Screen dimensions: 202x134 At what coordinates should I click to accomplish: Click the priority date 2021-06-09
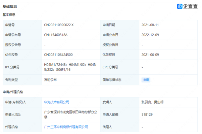tap(150, 55)
